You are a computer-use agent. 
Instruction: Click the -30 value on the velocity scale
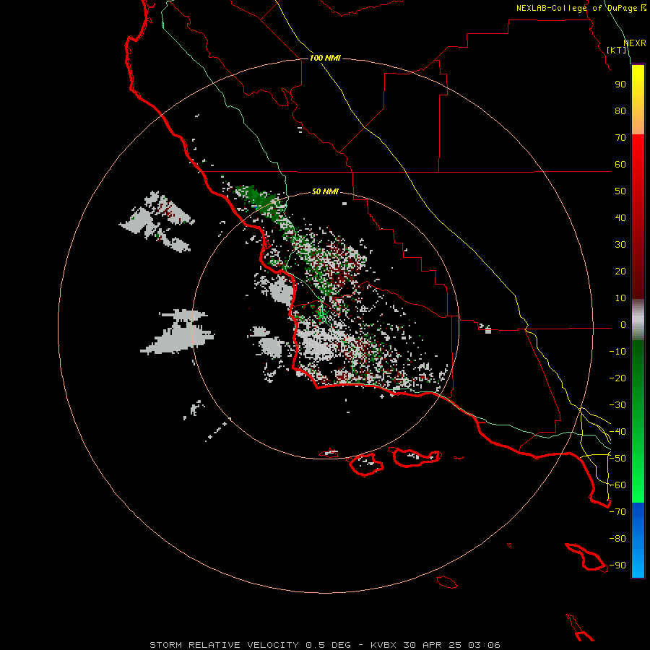[617, 405]
